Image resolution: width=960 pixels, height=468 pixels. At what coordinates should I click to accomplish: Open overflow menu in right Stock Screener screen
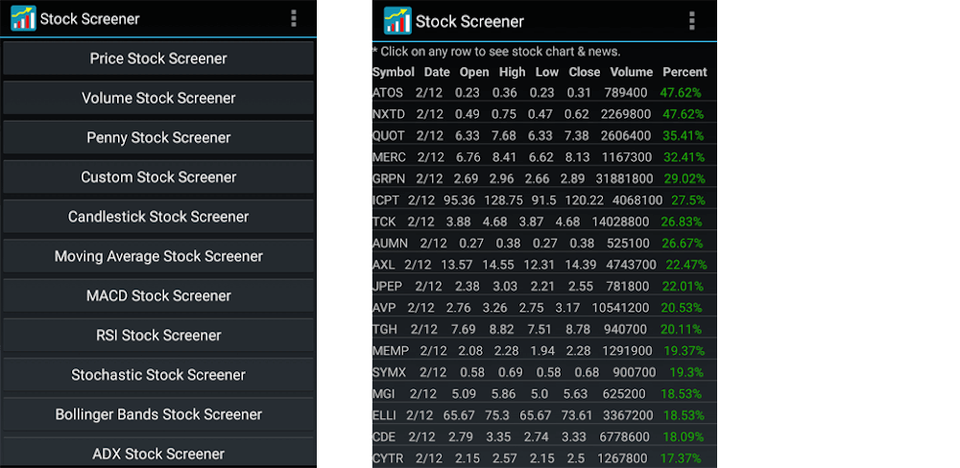coord(692,21)
